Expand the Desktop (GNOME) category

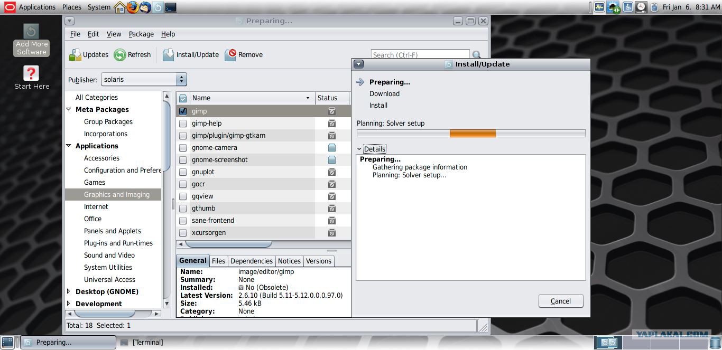coord(69,291)
